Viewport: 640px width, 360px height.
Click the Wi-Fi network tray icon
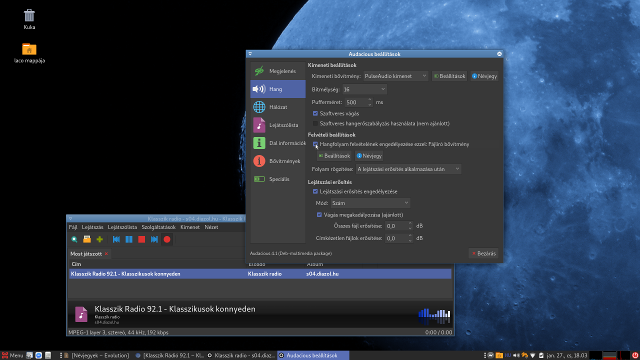532,355
